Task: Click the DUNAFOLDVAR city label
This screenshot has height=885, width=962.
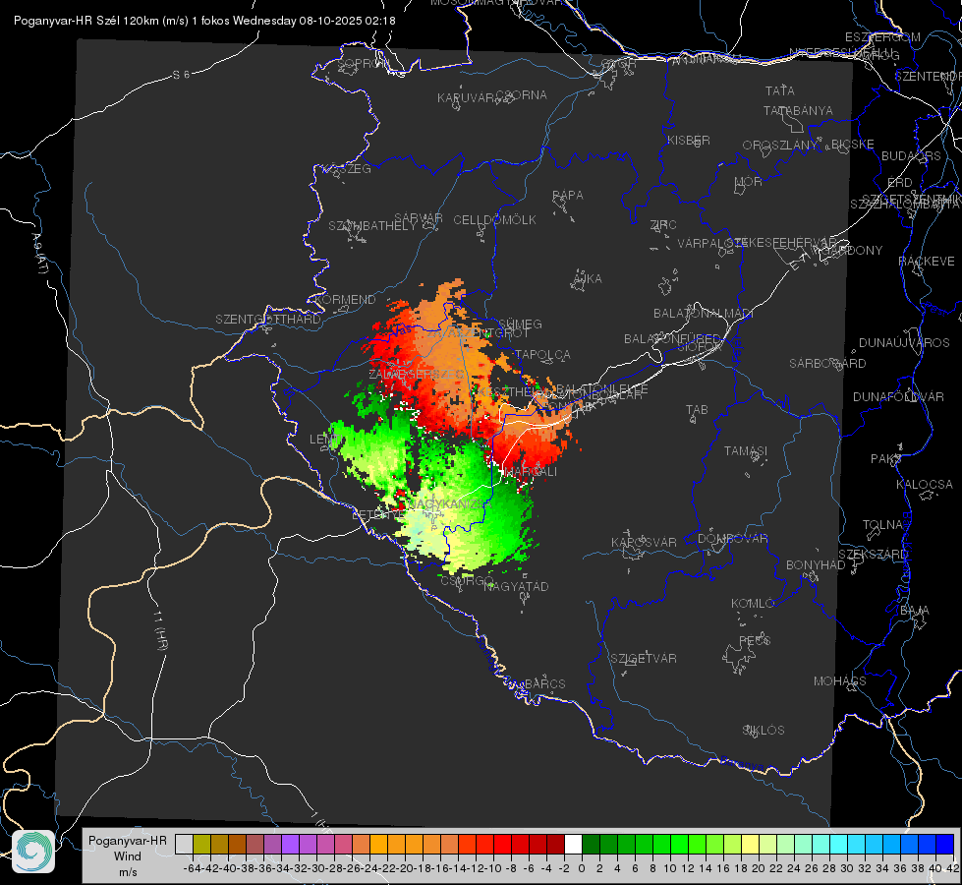Action: [898, 396]
